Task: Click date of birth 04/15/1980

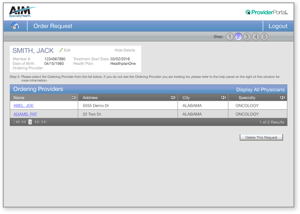Action: 54,64
